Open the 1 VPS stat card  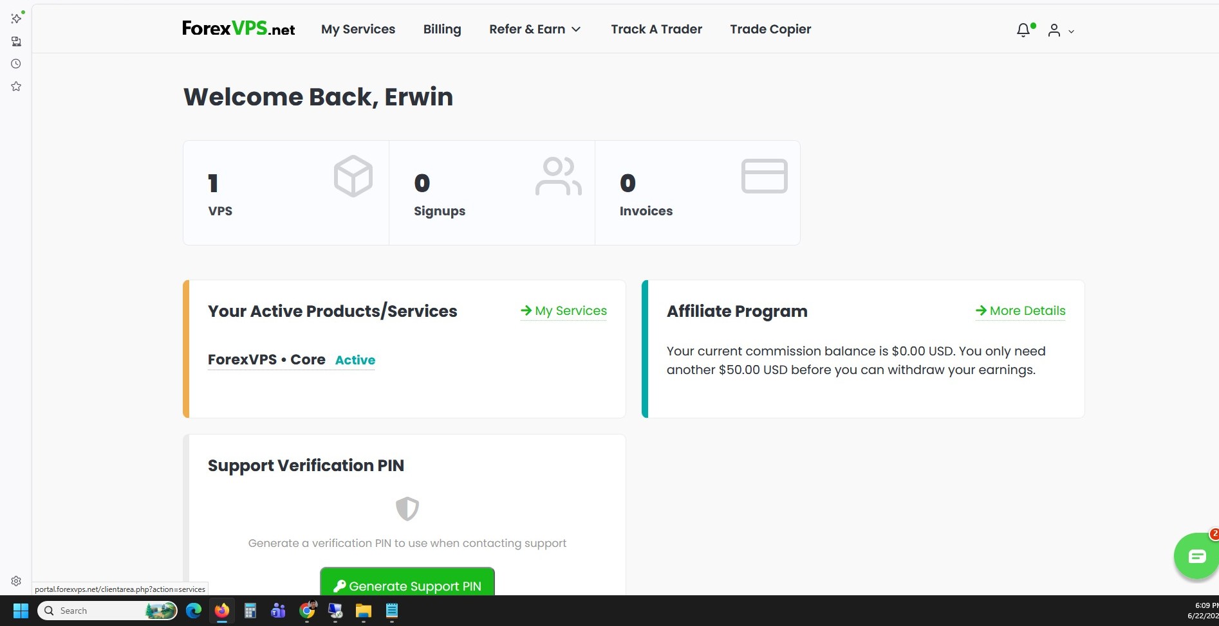coord(286,193)
